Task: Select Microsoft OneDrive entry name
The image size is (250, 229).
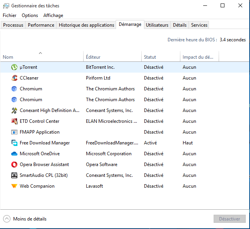Action: pyautogui.click(x=40, y=154)
